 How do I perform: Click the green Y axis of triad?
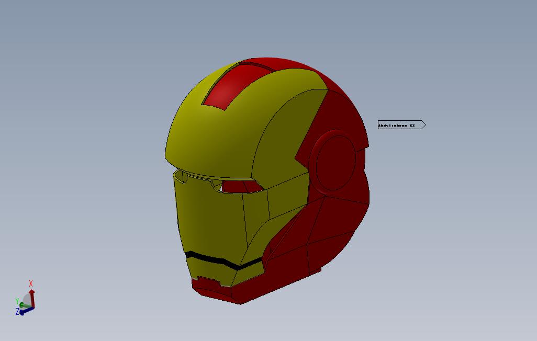[24, 305]
